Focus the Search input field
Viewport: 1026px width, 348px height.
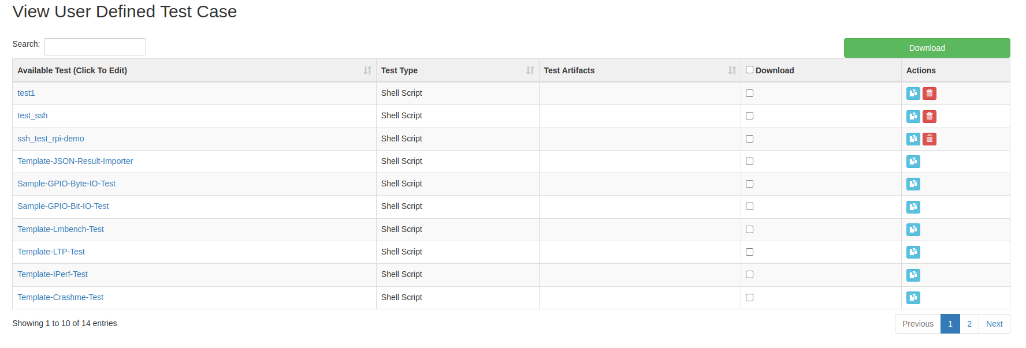coord(95,47)
